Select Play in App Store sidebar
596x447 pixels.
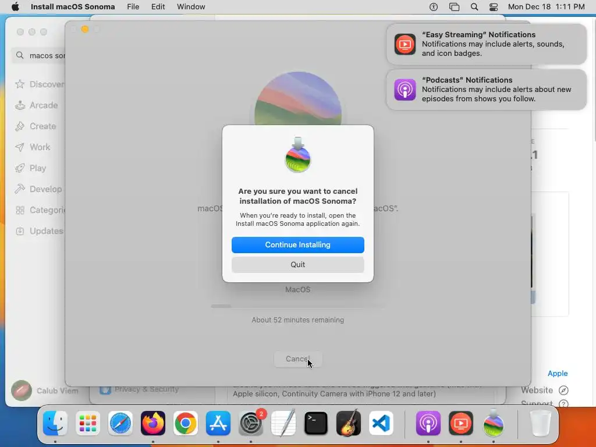pyautogui.click(x=30, y=168)
